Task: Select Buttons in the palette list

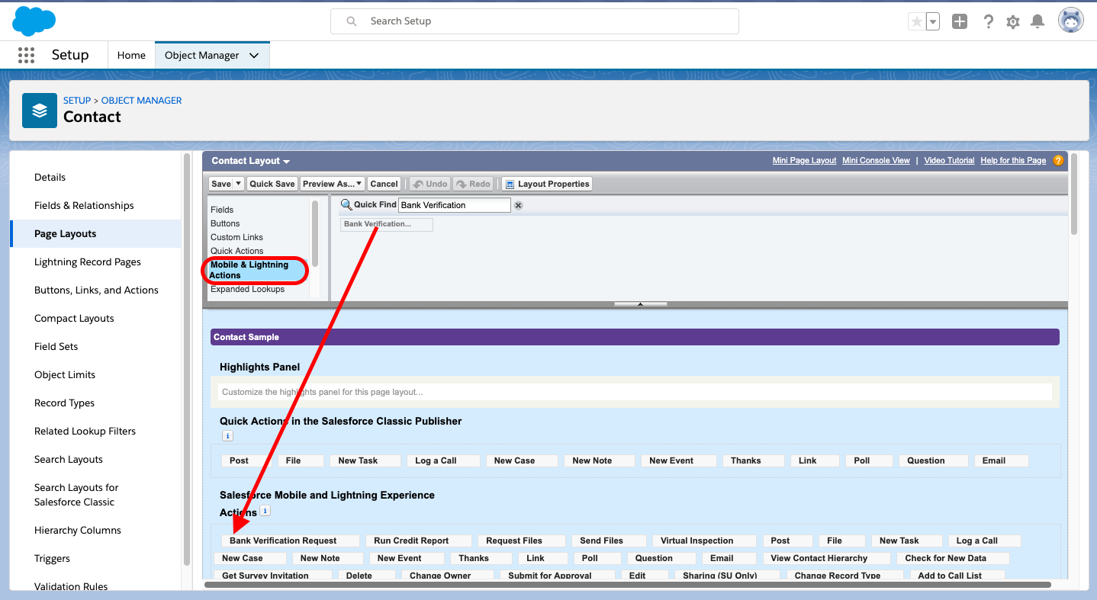Action: pos(225,223)
